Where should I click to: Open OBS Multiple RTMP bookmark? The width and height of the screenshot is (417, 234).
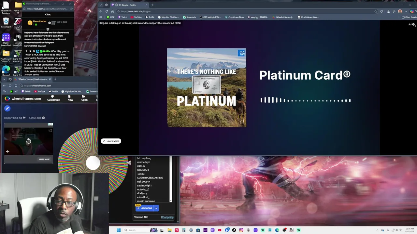pos(210,17)
